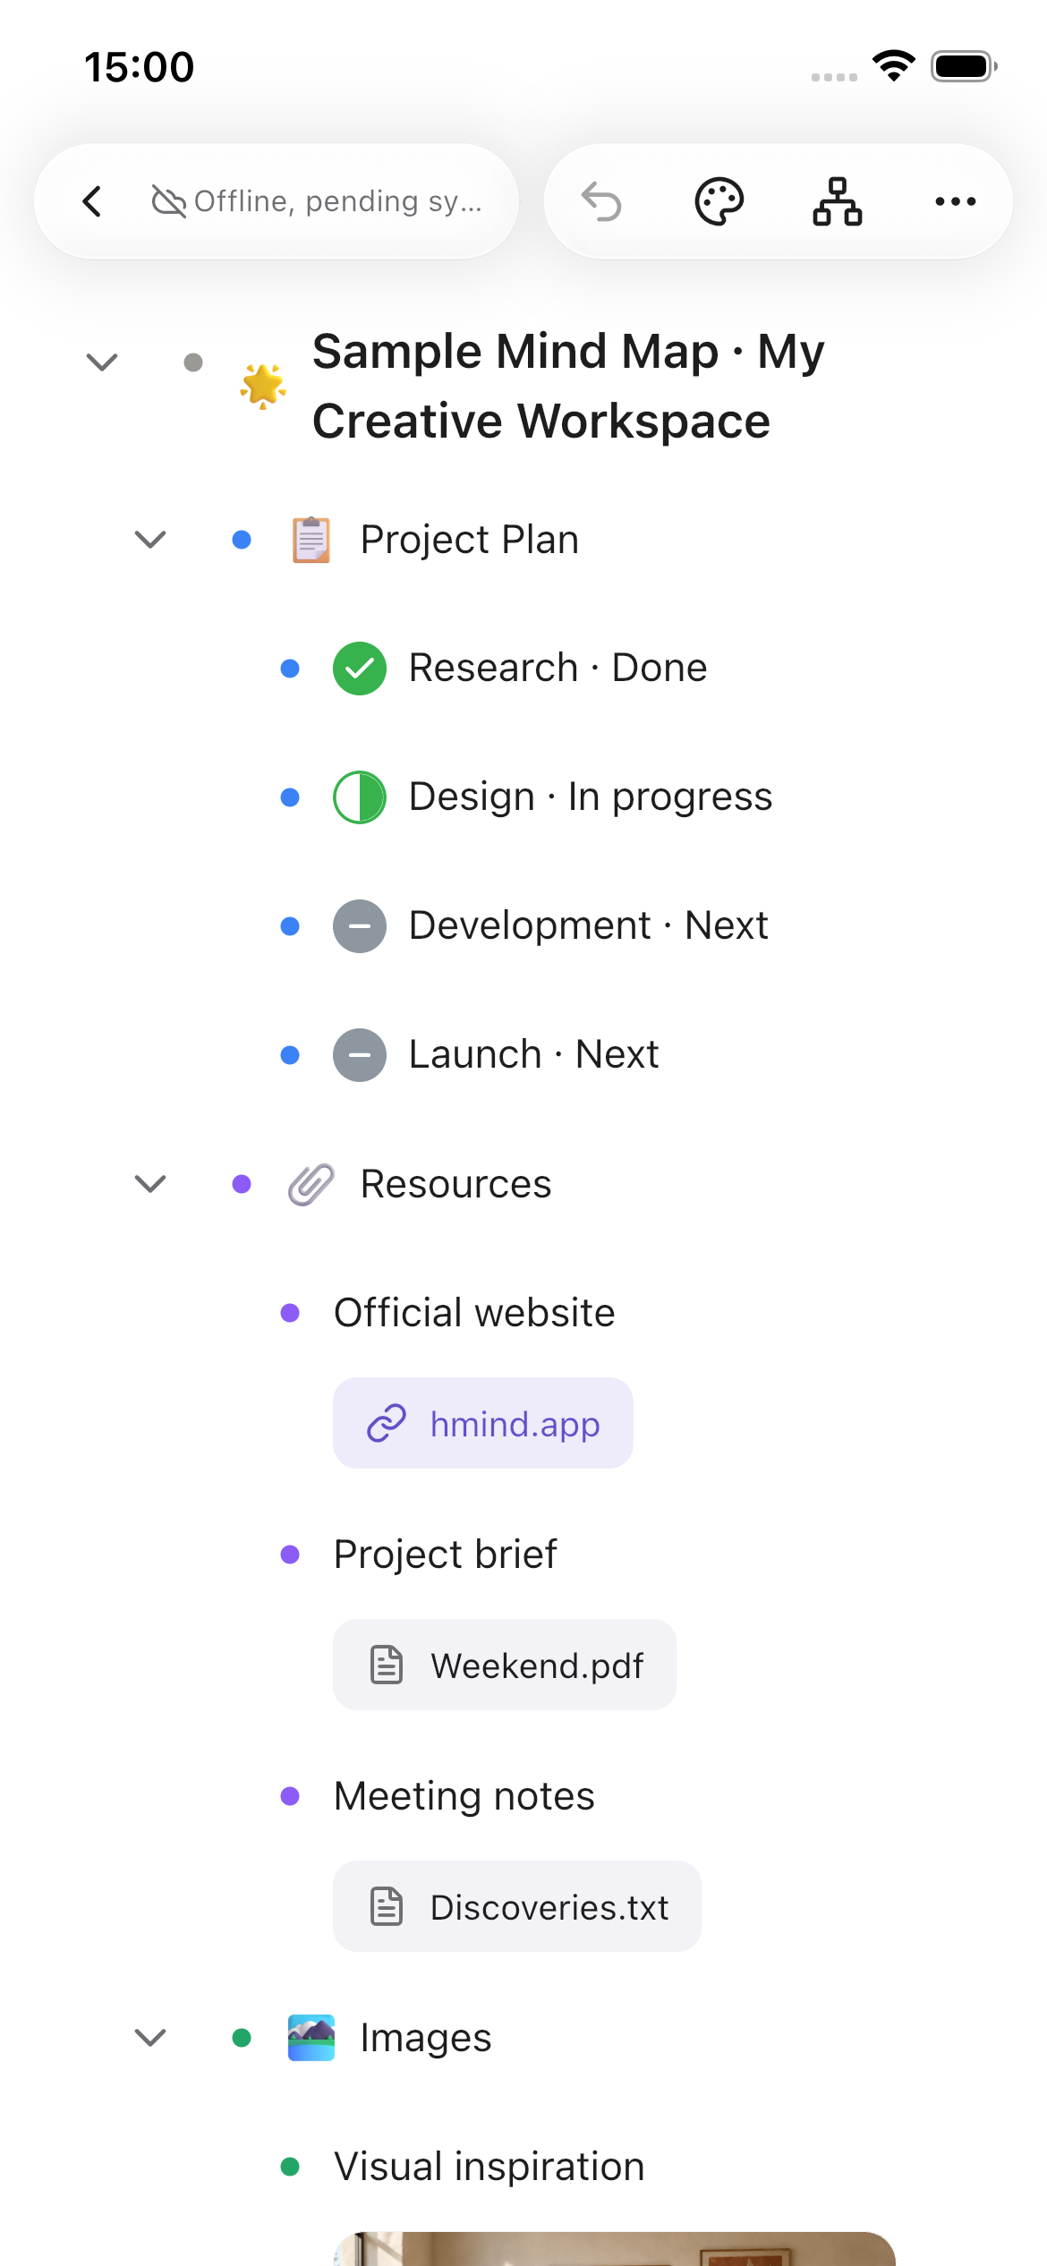
Task: Open the Visual inspiration image thumbnail
Action: coord(614,2248)
